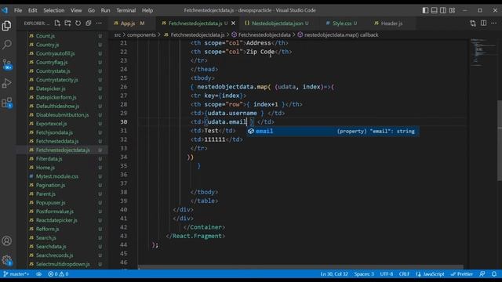Open Explorer more actions menu
This screenshot has width=502, height=282.
point(99,23)
